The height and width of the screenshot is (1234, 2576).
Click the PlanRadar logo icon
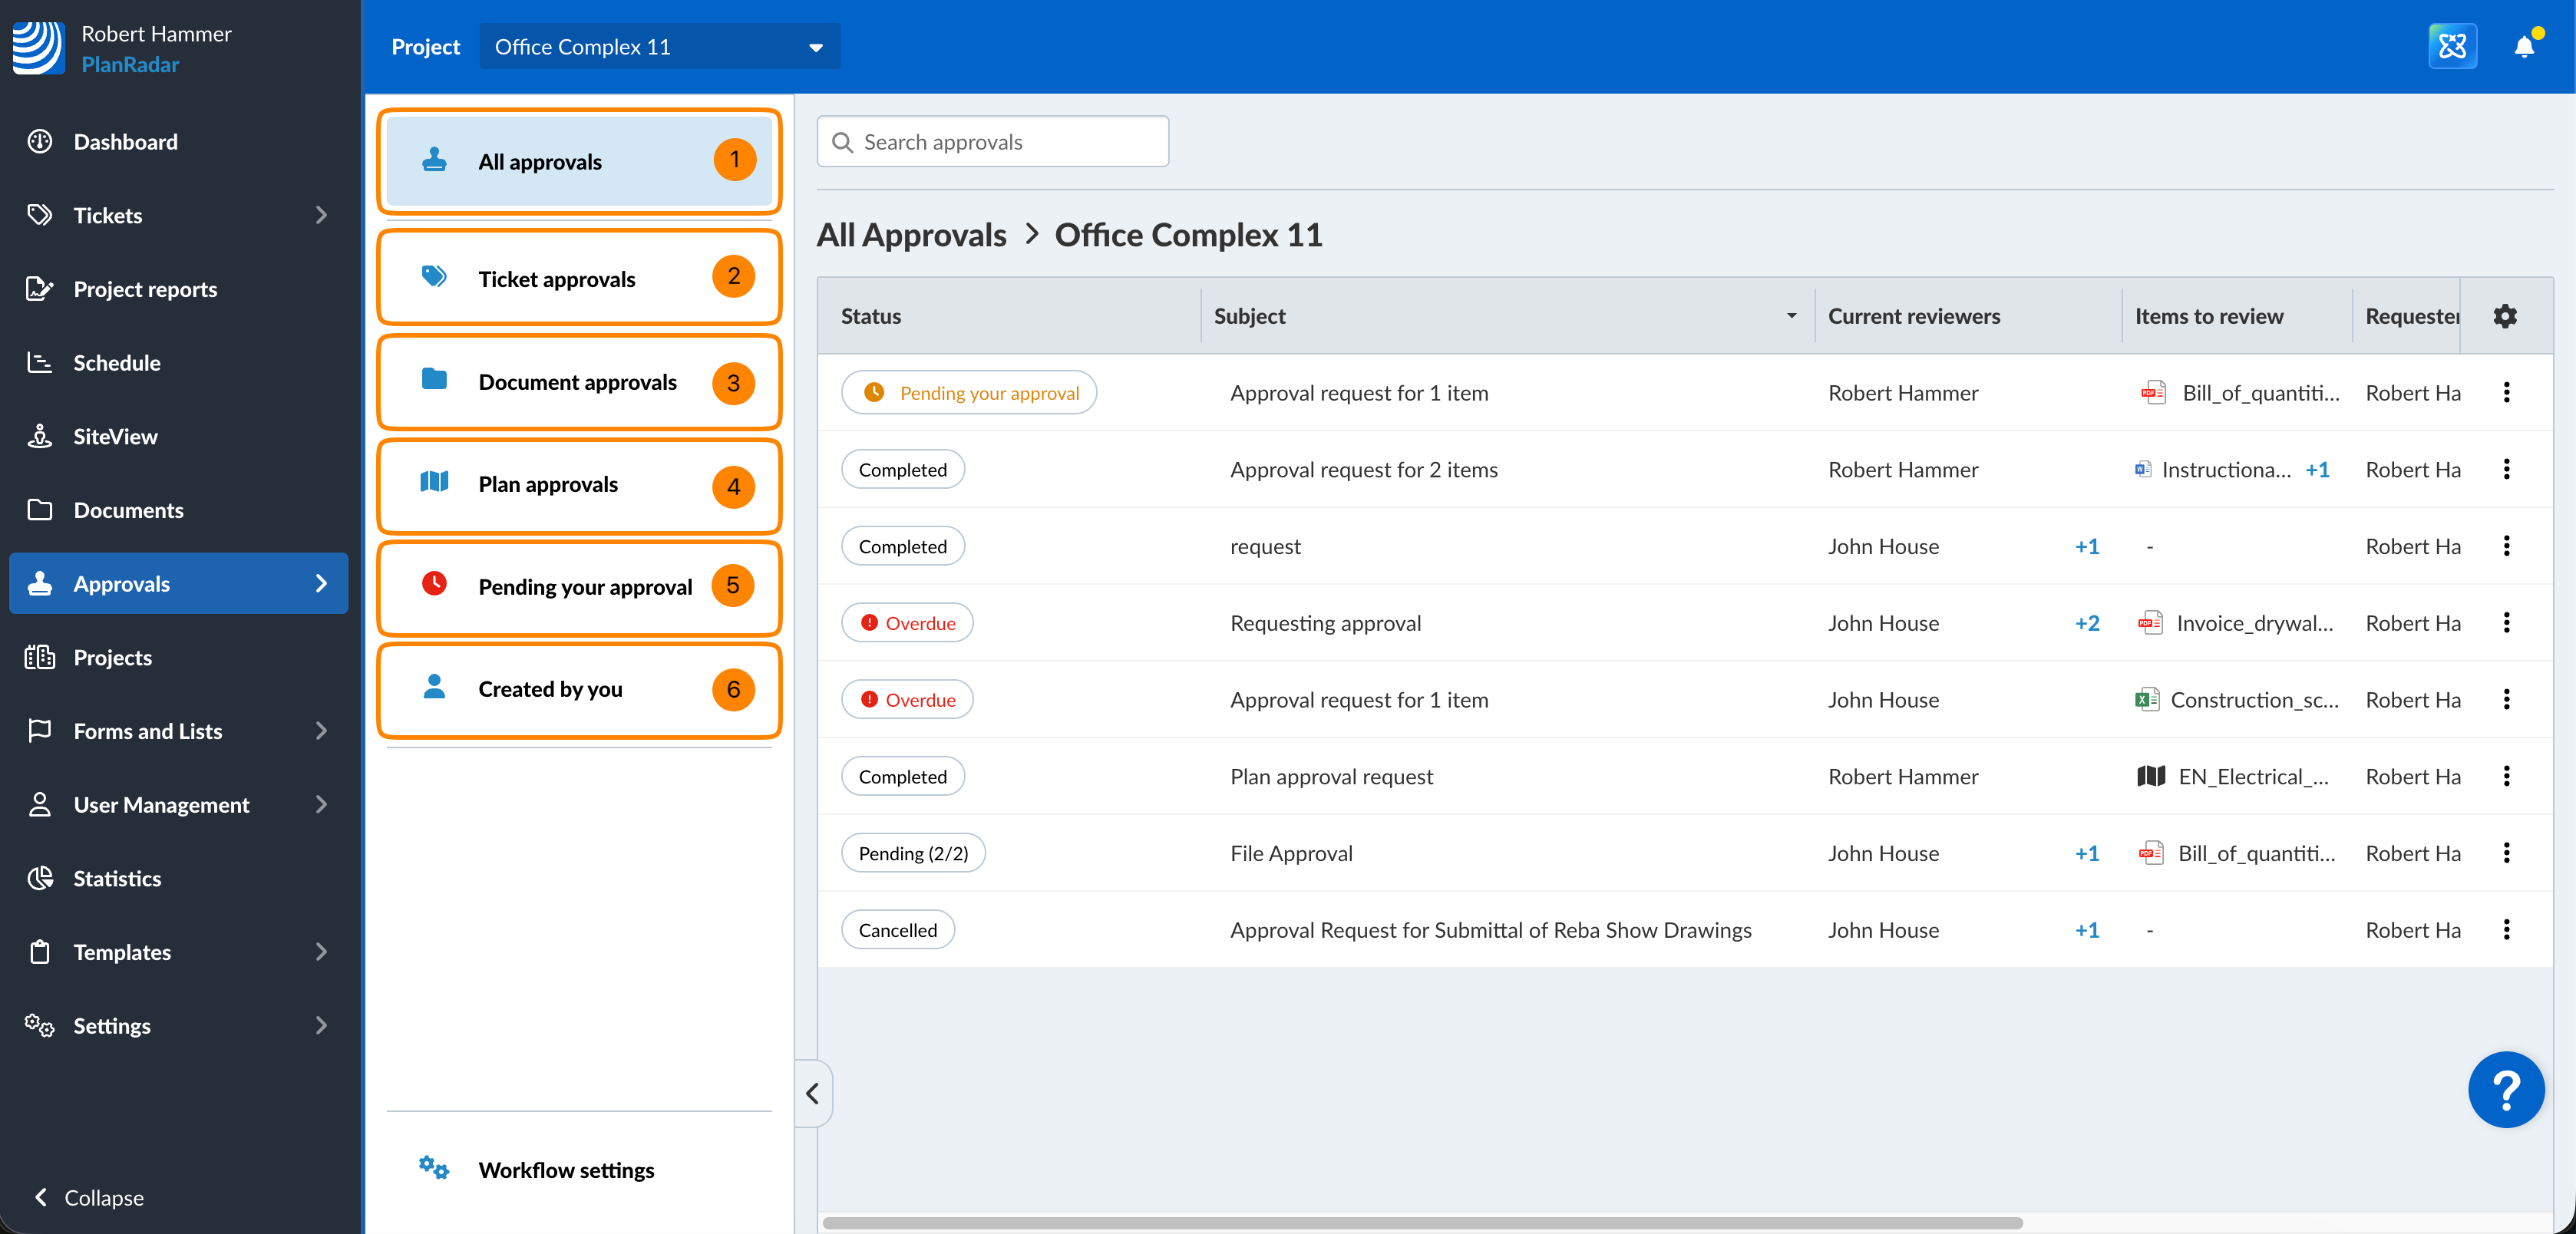coord(38,48)
